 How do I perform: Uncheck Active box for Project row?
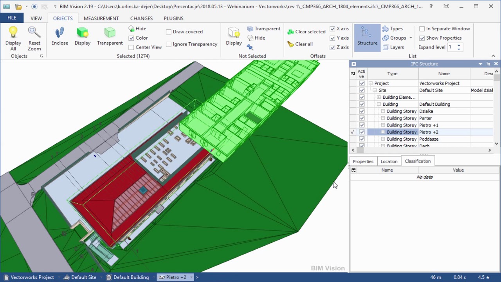point(362,83)
